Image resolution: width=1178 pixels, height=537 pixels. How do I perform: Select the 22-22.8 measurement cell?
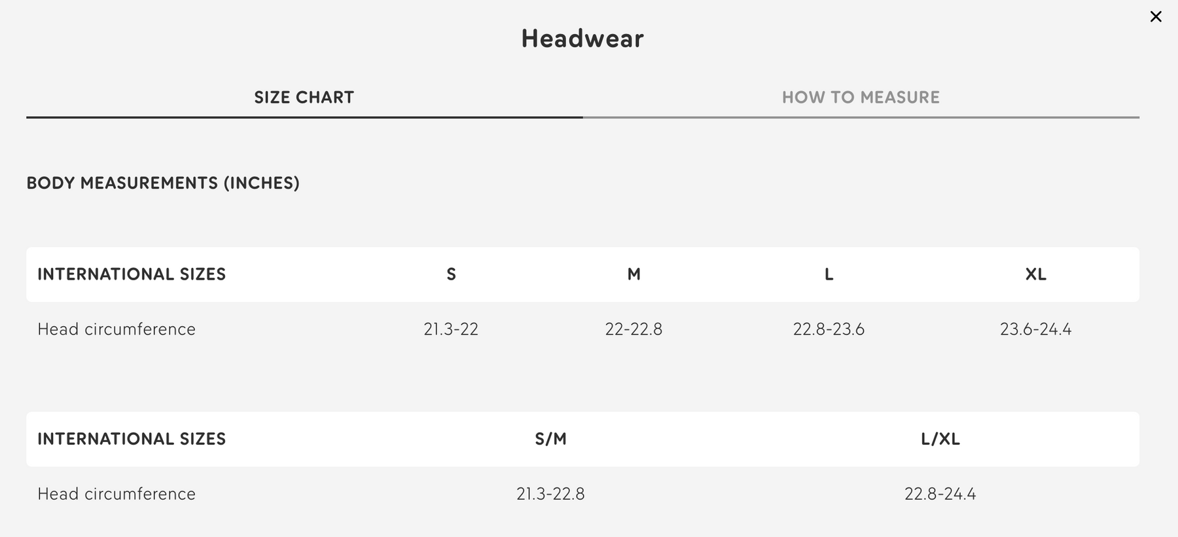coord(634,329)
